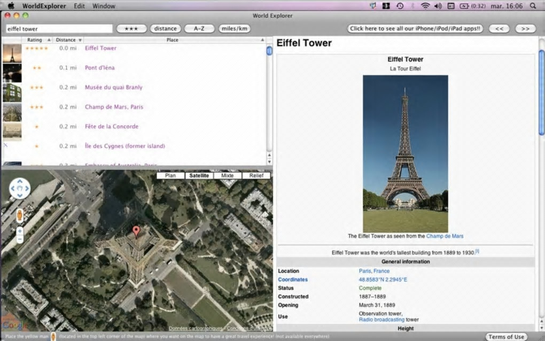This screenshot has height=341, width=545.
Task: Zoom out the map with minus button
Action: 20,239
